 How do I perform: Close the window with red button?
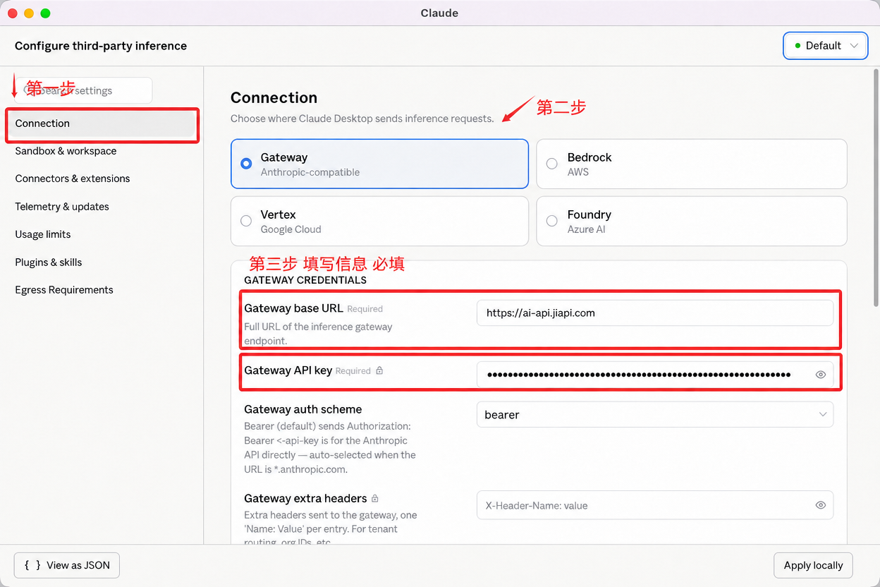13,13
